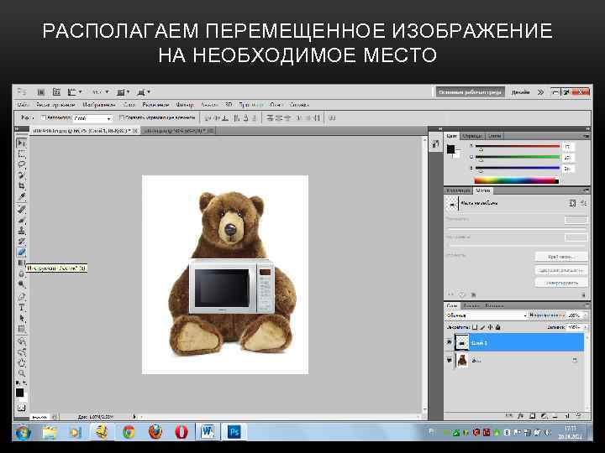Click the Край маски button
605x453 pixels.
click(x=561, y=257)
